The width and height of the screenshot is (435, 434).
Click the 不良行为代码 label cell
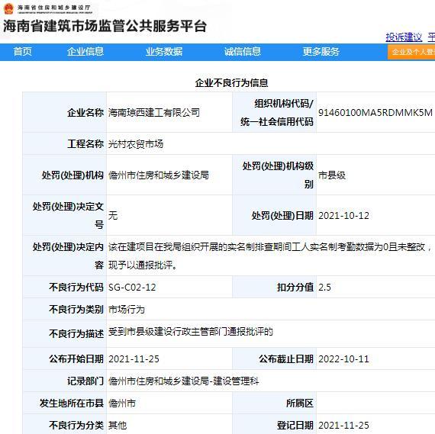tap(65, 287)
